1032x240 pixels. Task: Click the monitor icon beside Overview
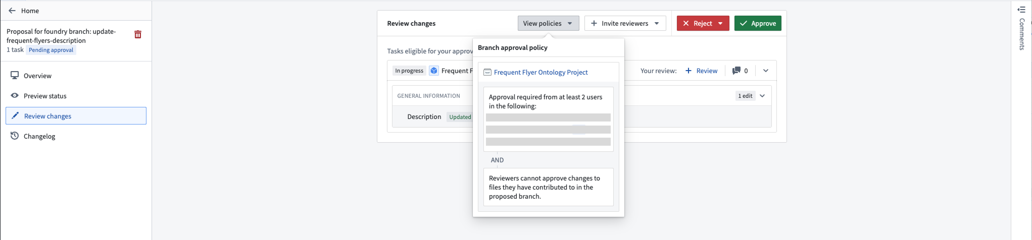click(15, 75)
